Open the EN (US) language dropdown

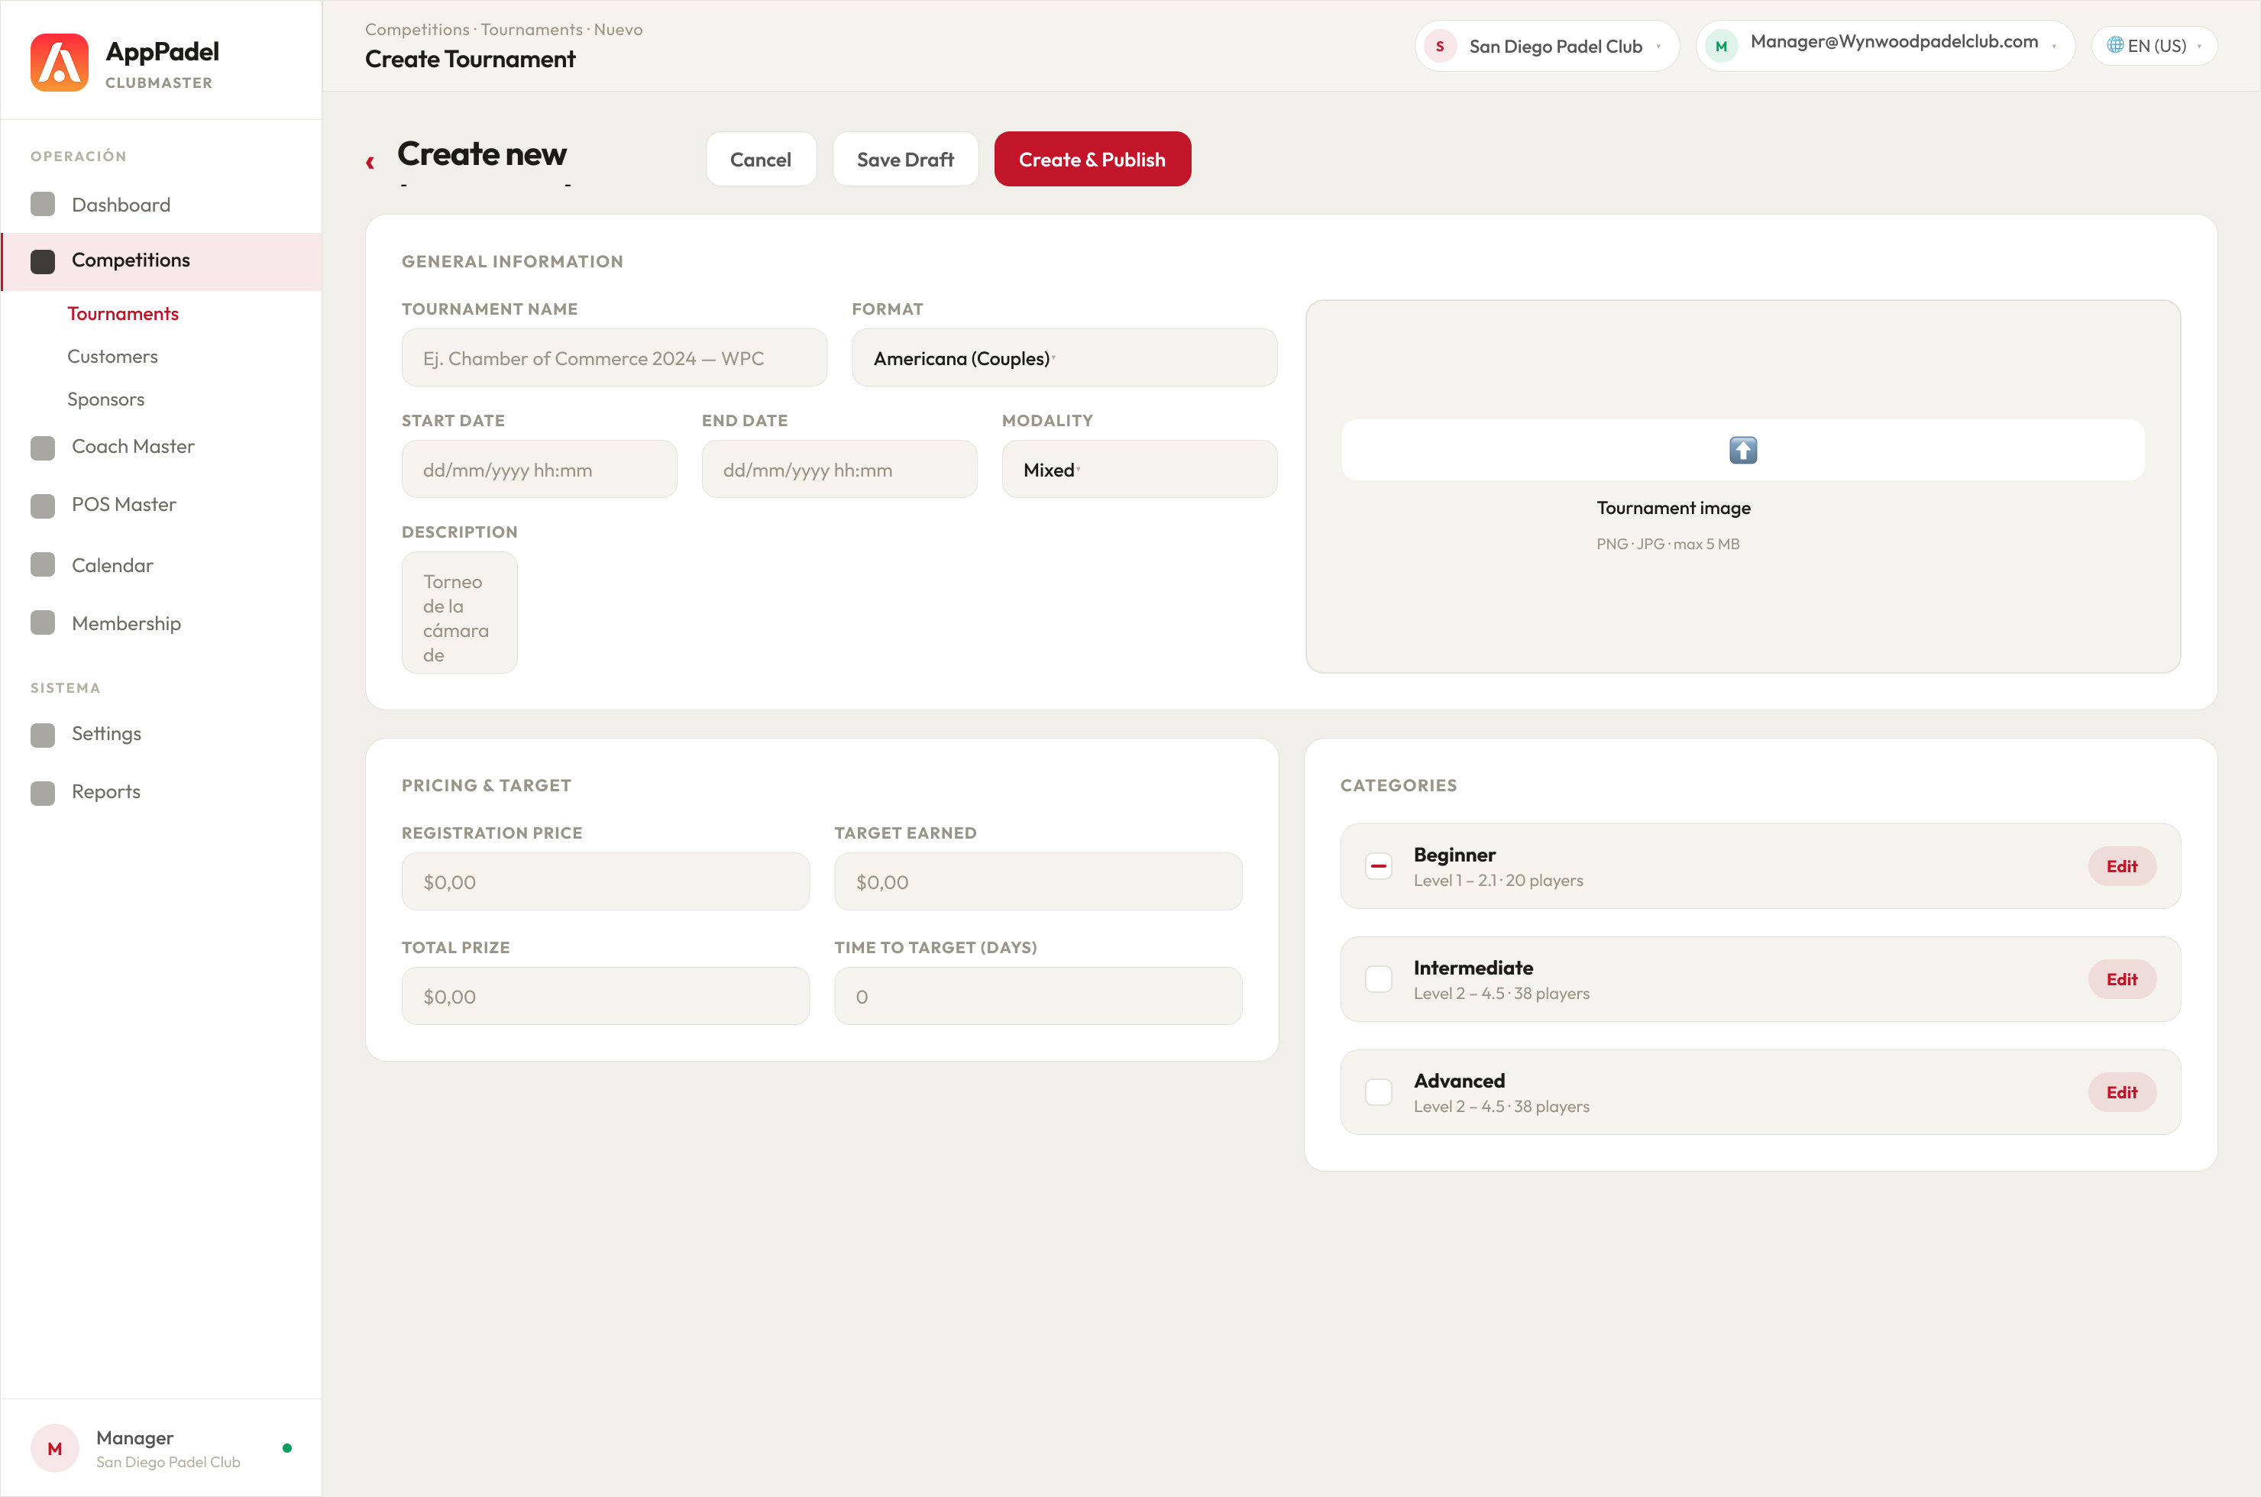pyautogui.click(x=2154, y=46)
